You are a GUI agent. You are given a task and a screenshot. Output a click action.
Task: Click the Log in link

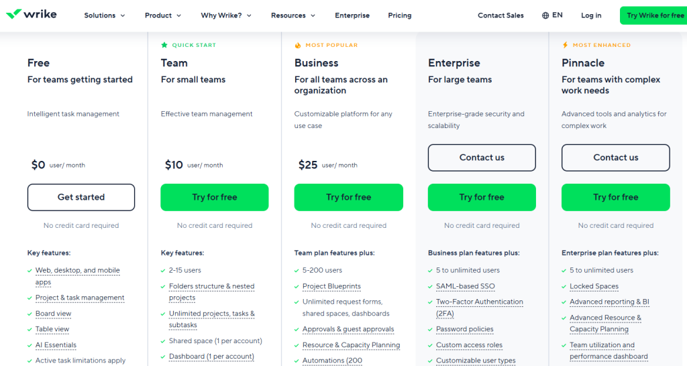pos(591,15)
